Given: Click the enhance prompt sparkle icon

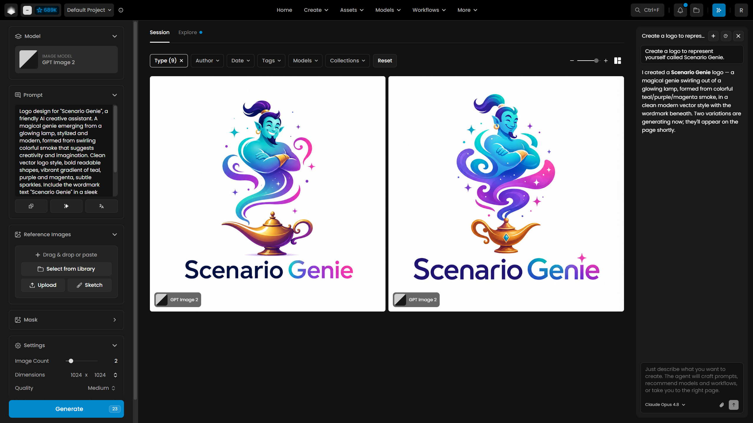Looking at the screenshot, I should (66, 206).
